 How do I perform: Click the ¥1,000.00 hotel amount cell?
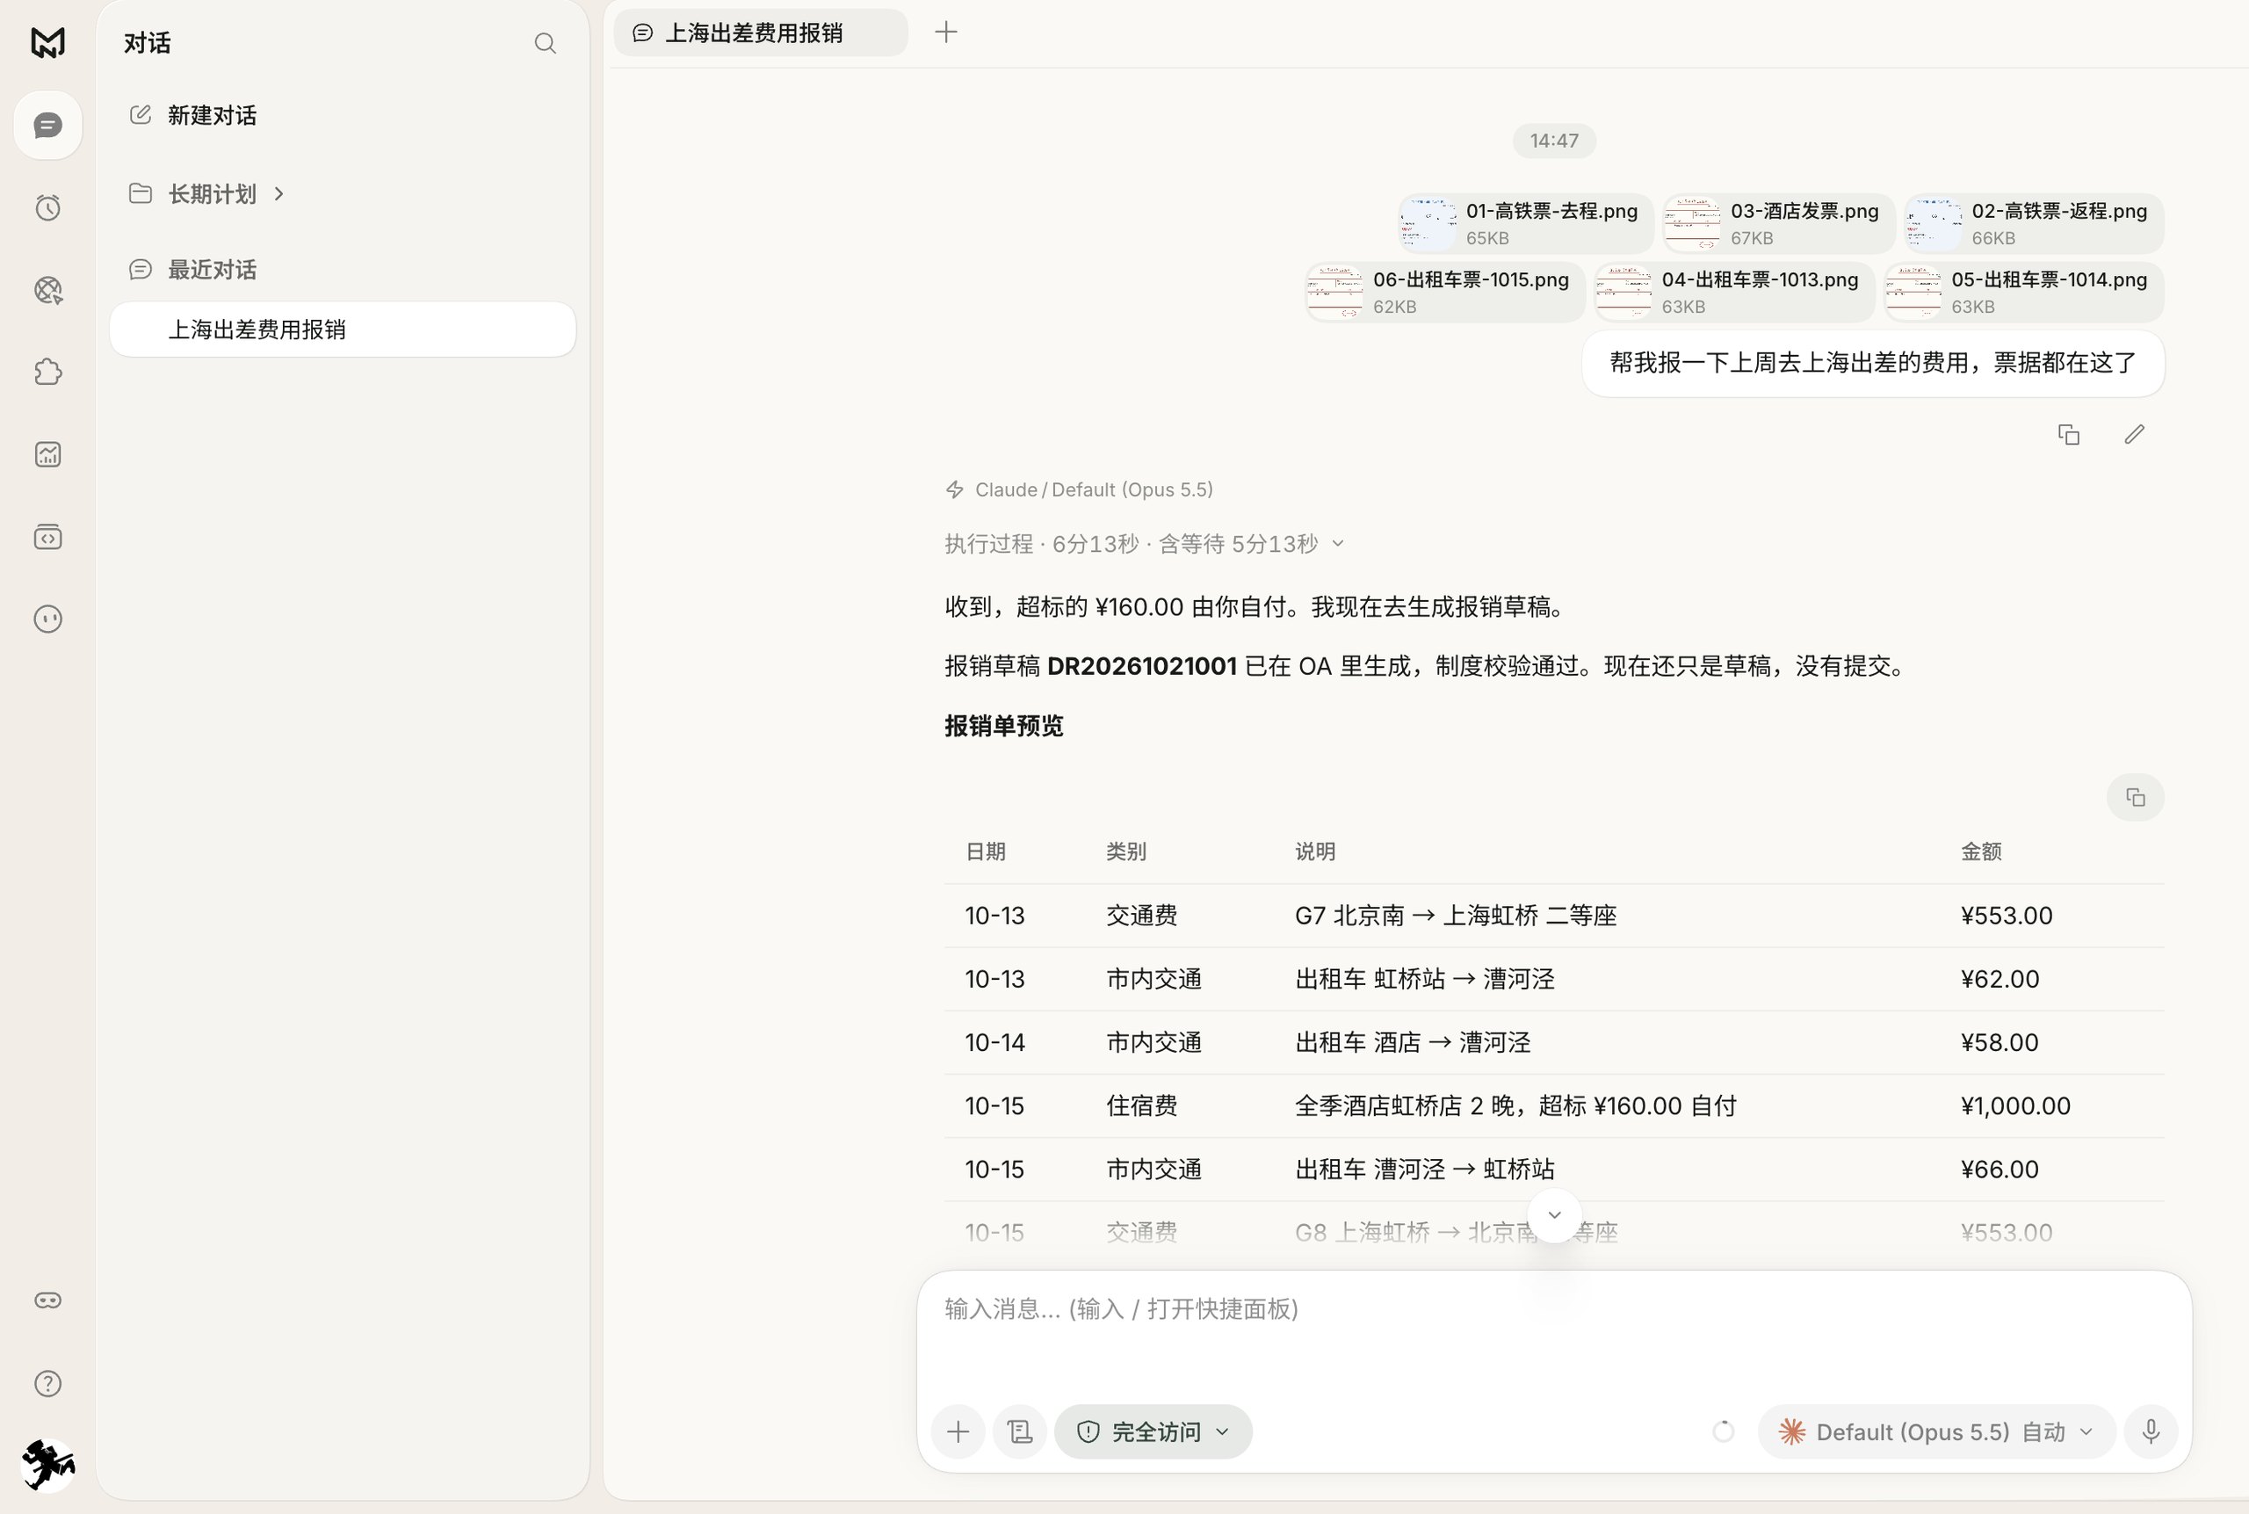(x=2015, y=1105)
